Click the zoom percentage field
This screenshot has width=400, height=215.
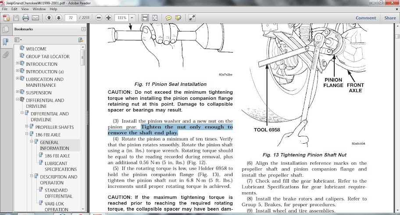122,18
